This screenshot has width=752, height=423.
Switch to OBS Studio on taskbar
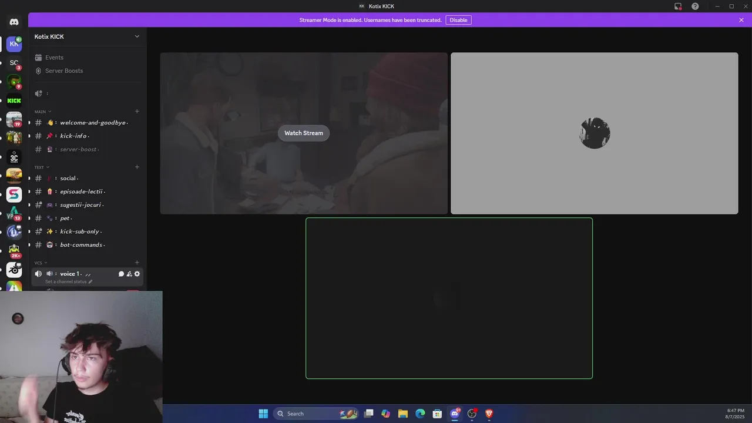[472, 414]
